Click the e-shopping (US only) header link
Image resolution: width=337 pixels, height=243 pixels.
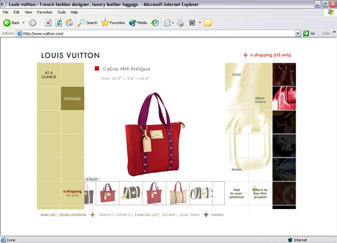click(270, 55)
